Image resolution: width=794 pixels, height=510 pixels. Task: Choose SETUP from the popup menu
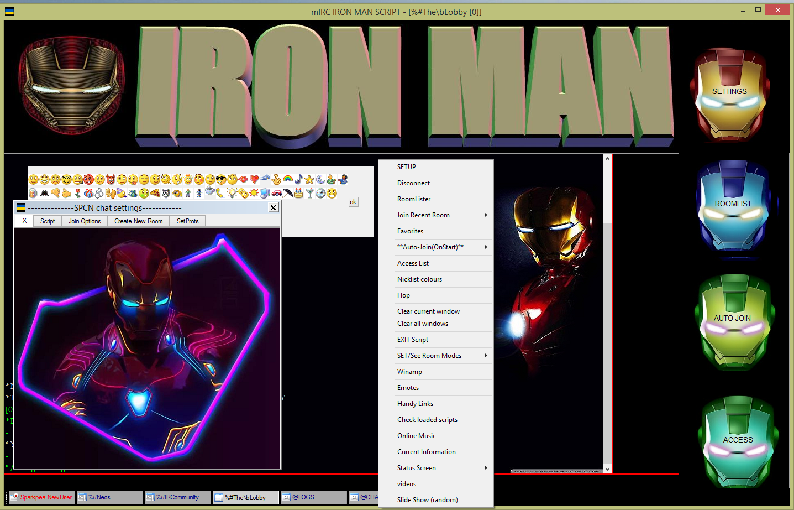click(436, 167)
